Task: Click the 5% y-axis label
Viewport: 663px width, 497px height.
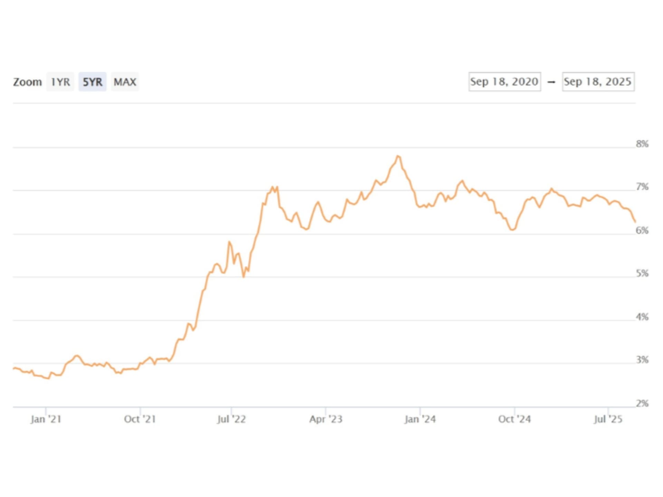Action: pos(642,273)
